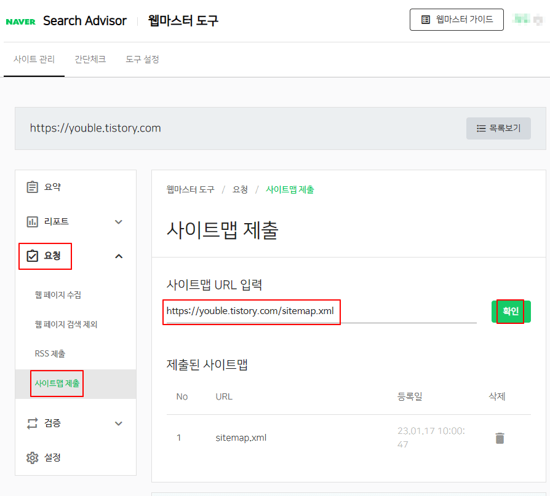Click the sync arrows icon beside 검증

[x=34, y=423]
